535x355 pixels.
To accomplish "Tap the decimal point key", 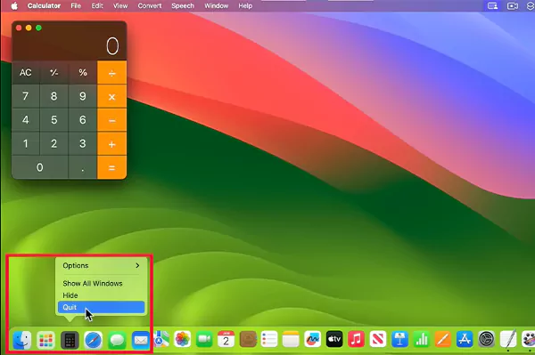I will [83, 167].
